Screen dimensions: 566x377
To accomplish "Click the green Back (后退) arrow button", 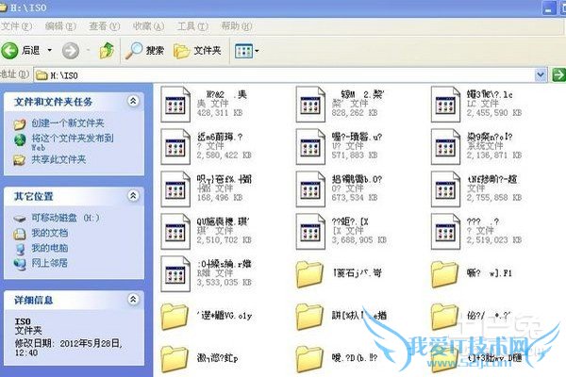I will pos(9,51).
